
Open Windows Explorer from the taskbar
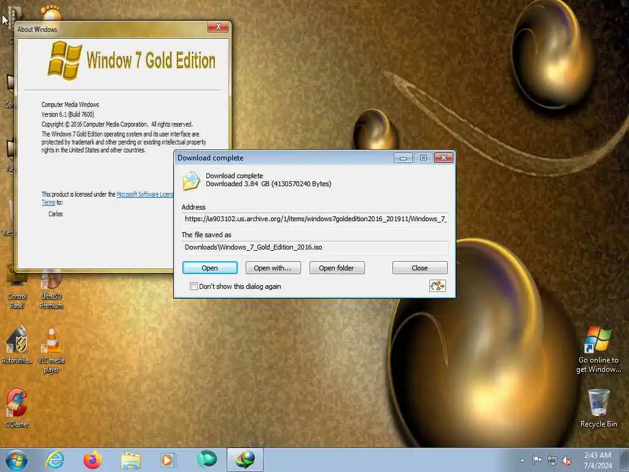click(131, 461)
